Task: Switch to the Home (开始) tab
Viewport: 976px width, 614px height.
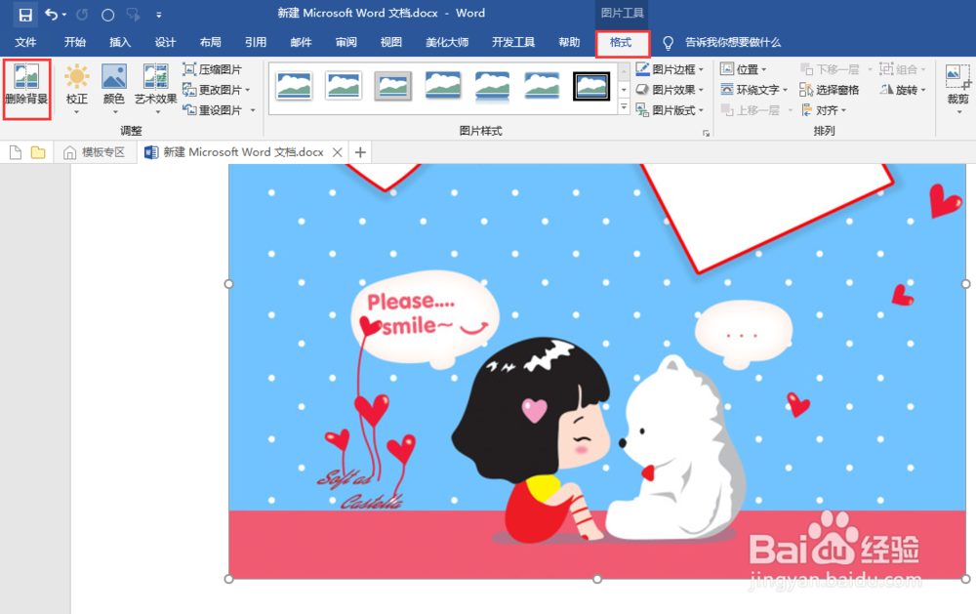Action: (x=75, y=42)
